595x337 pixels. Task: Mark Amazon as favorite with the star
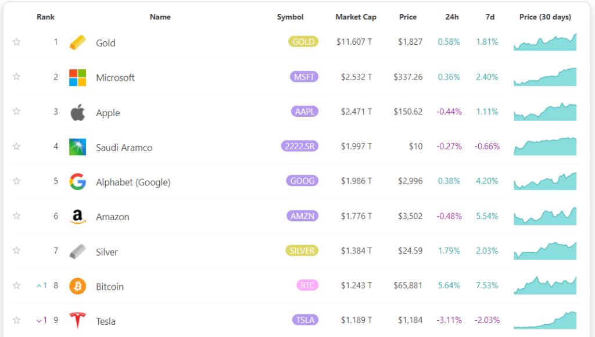(16, 216)
